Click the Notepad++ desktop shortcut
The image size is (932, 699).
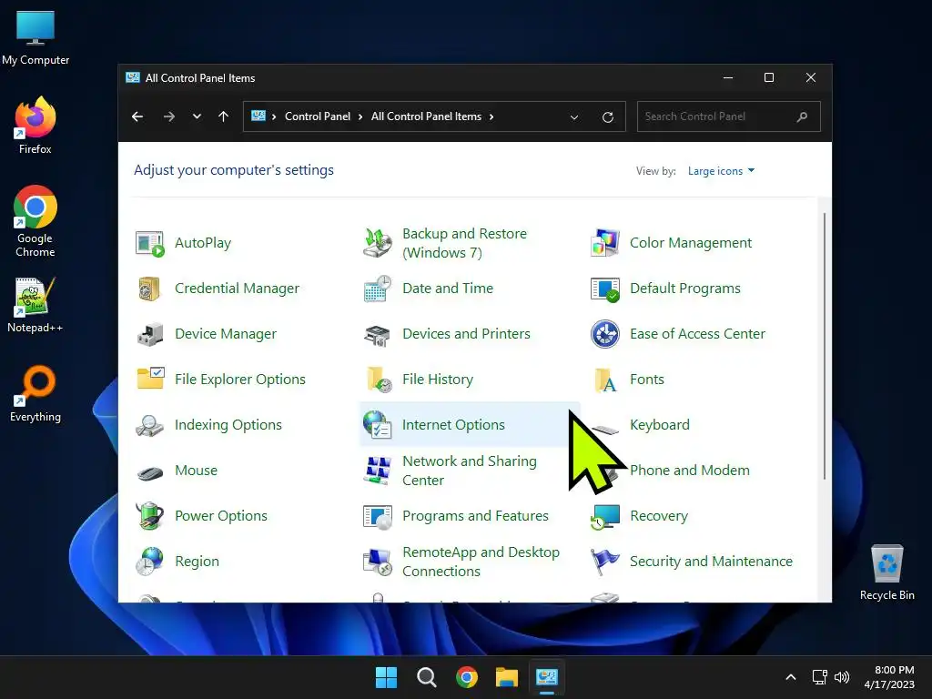(x=35, y=305)
